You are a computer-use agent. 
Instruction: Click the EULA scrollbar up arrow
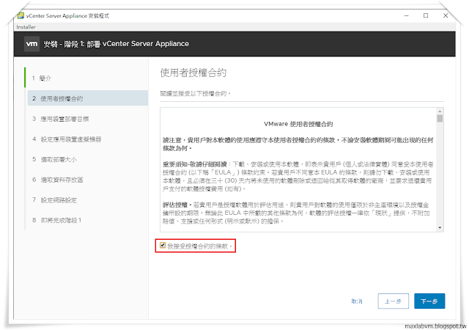tap(440, 111)
